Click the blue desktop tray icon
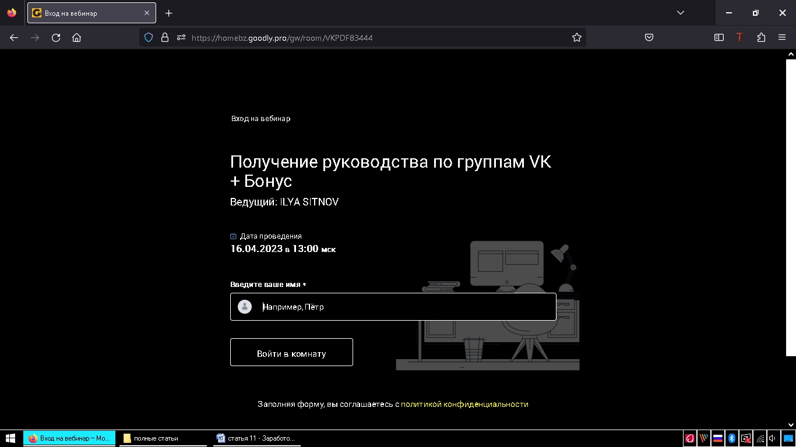This screenshot has width=796, height=447. click(788, 438)
